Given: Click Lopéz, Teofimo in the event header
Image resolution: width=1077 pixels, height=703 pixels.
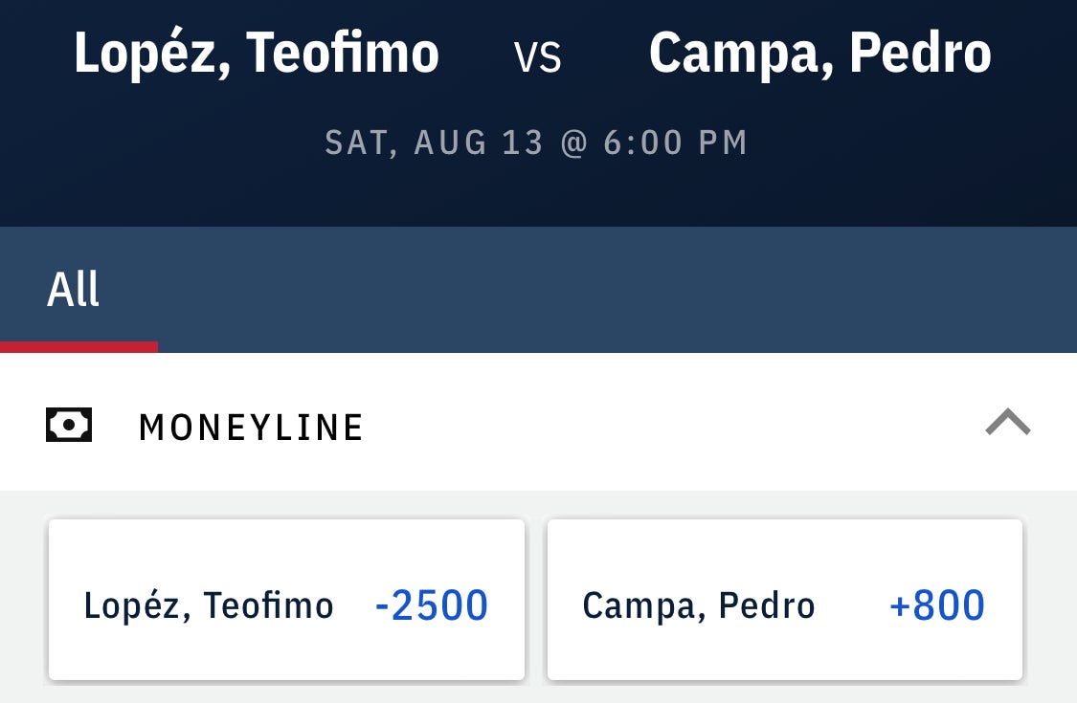Looking at the screenshot, I should [257, 54].
